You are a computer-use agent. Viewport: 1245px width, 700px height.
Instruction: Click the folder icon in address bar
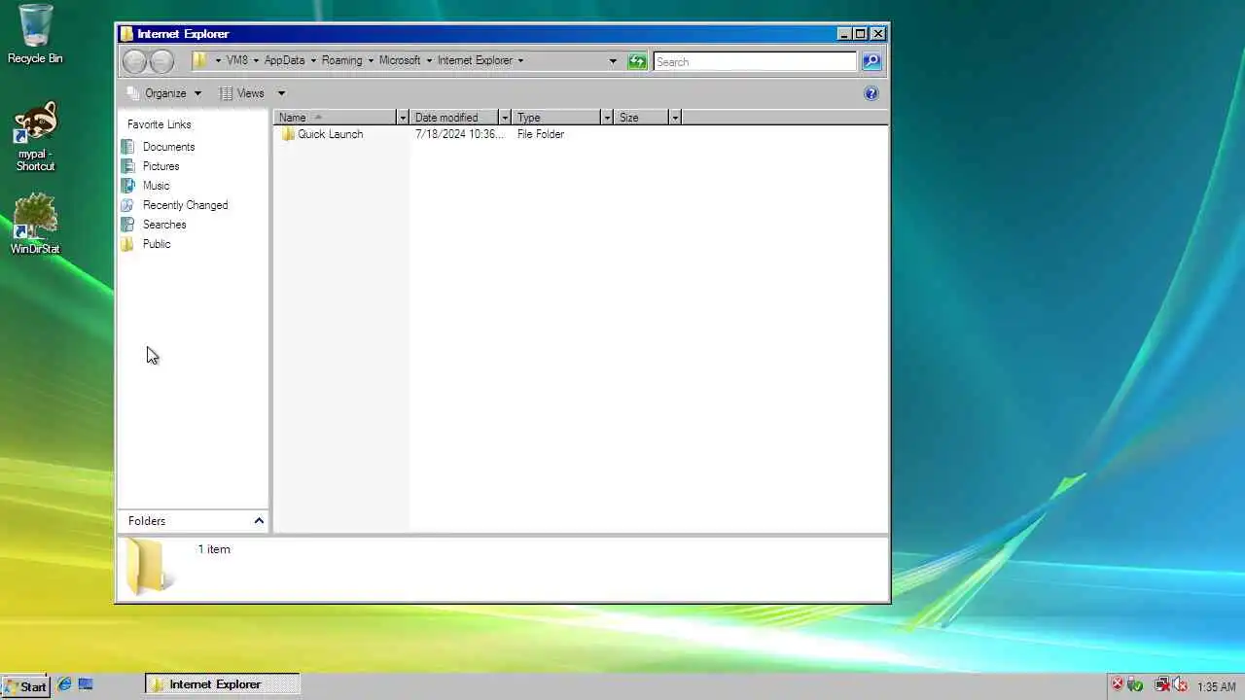200,60
